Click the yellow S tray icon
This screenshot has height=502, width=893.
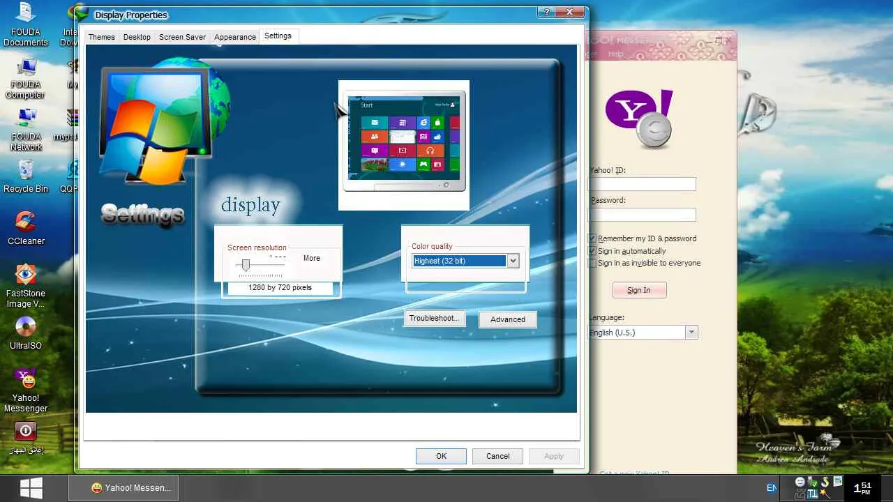(x=825, y=482)
